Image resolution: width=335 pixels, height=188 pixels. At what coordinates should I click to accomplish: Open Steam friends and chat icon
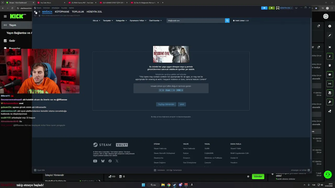tap(309, 170)
